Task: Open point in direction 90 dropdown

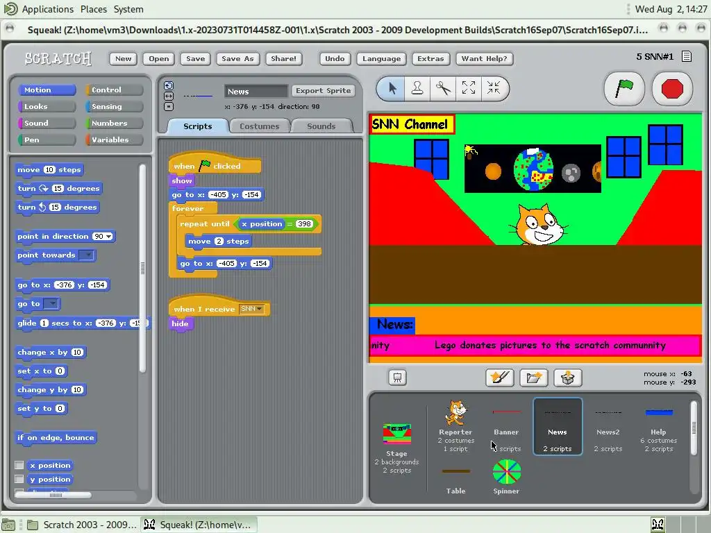Action: click(x=109, y=236)
